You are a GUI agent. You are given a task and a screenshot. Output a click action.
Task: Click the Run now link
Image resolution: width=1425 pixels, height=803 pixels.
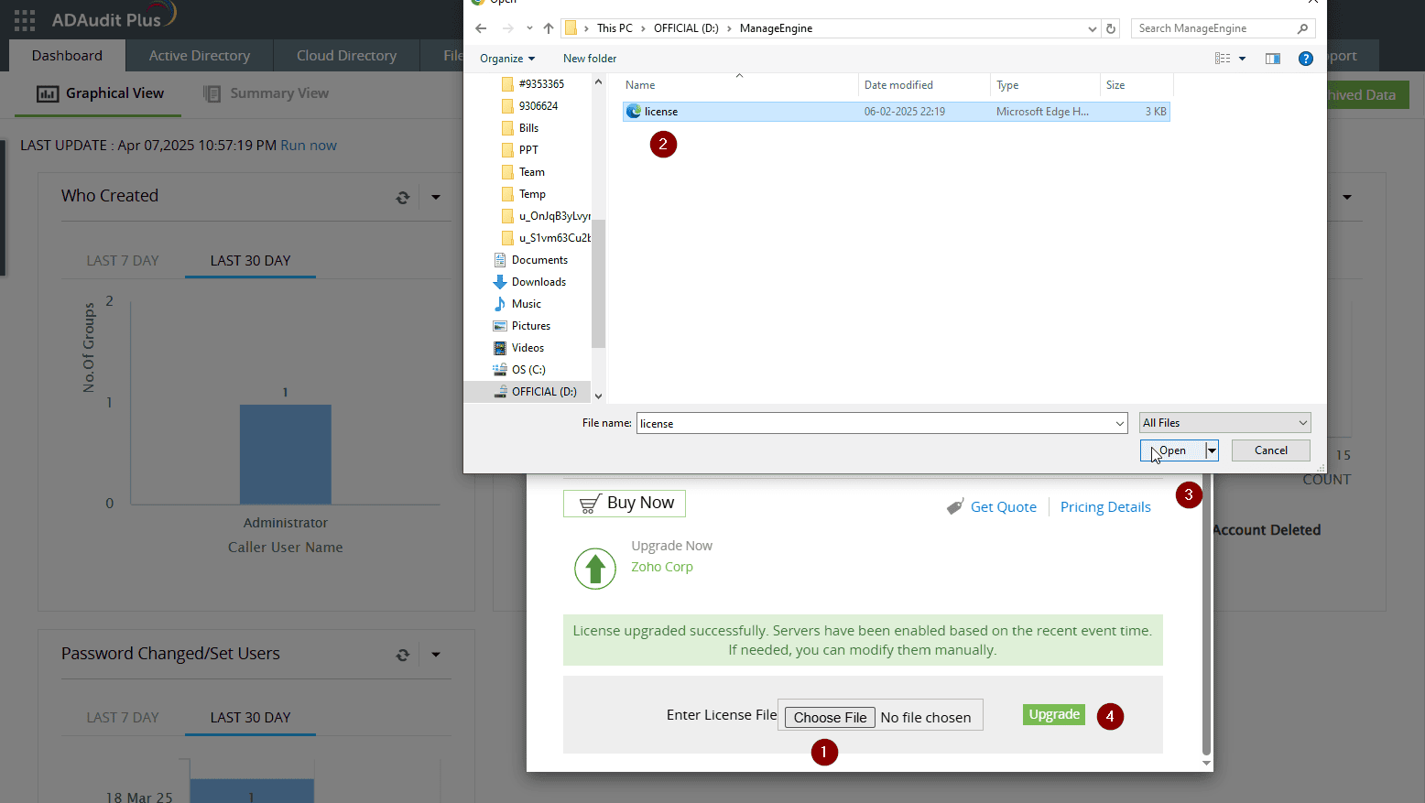309,146
